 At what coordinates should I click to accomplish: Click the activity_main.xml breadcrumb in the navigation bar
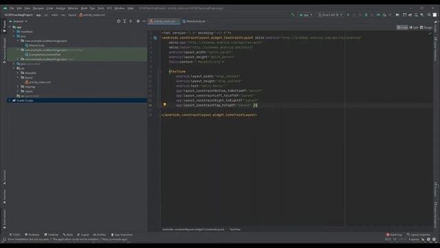coord(92,15)
